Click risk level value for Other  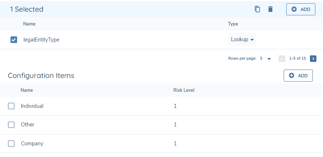175,125
